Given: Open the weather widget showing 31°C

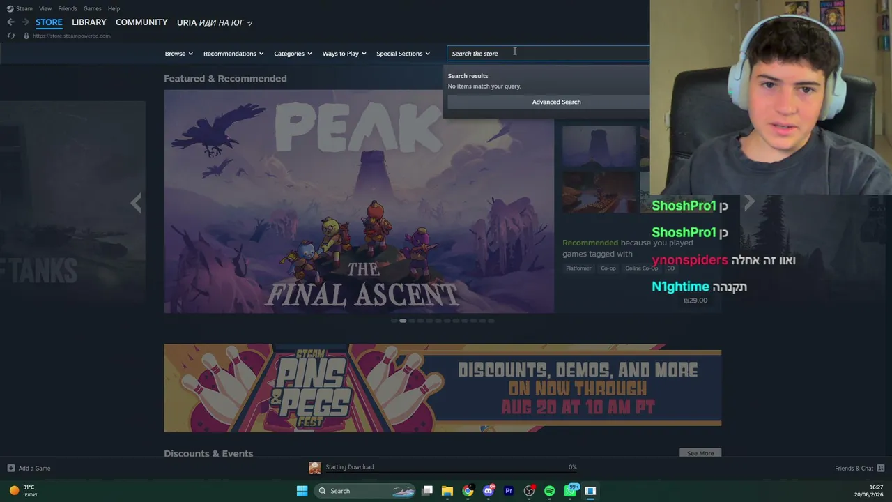Looking at the screenshot, I should (22, 491).
